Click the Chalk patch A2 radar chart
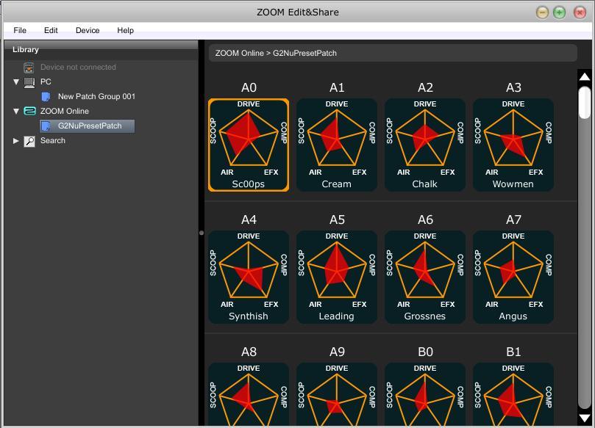The image size is (595, 428). (x=425, y=138)
